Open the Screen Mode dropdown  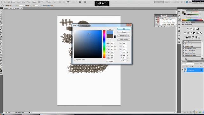pos(86,2)
